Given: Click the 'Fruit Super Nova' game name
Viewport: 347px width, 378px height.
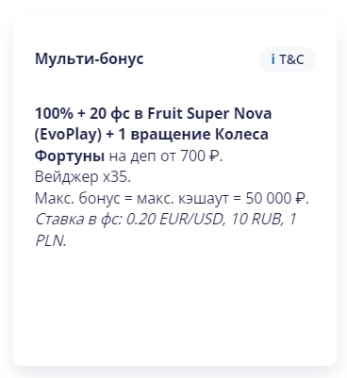Looking at the screenshot, I should point(209,114).
